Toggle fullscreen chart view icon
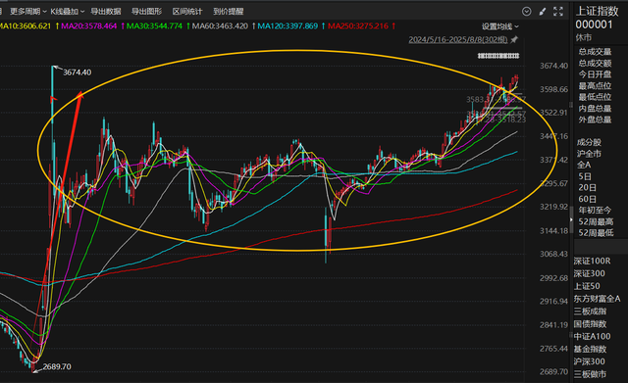This screenshot has width=628, height=383. click(558, 12)
